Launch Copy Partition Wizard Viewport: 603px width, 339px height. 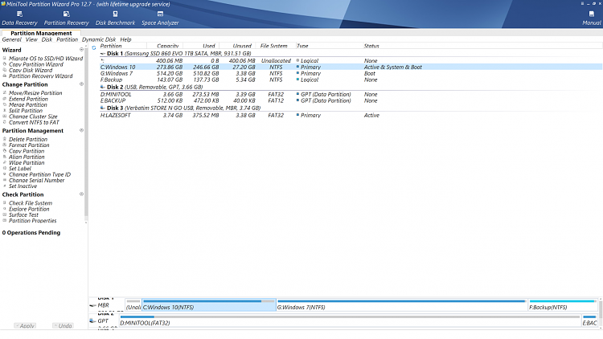pos(36,64)
